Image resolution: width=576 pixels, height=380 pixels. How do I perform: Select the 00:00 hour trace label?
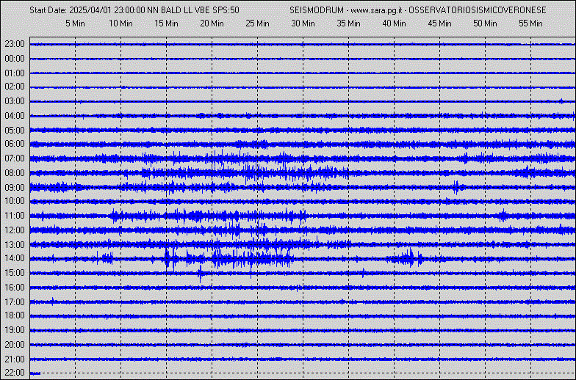click(x=15, y=59)
